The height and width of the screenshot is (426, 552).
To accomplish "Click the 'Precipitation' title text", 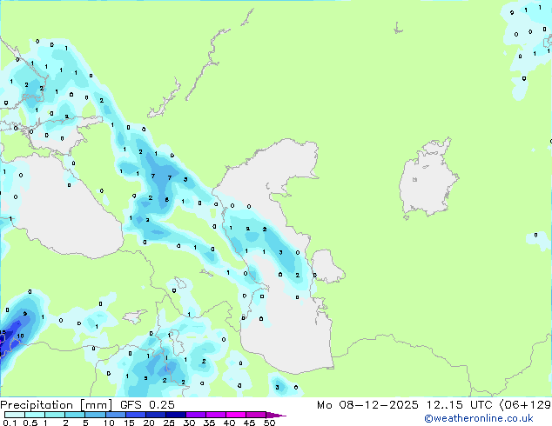I will [x=37, y=405].
